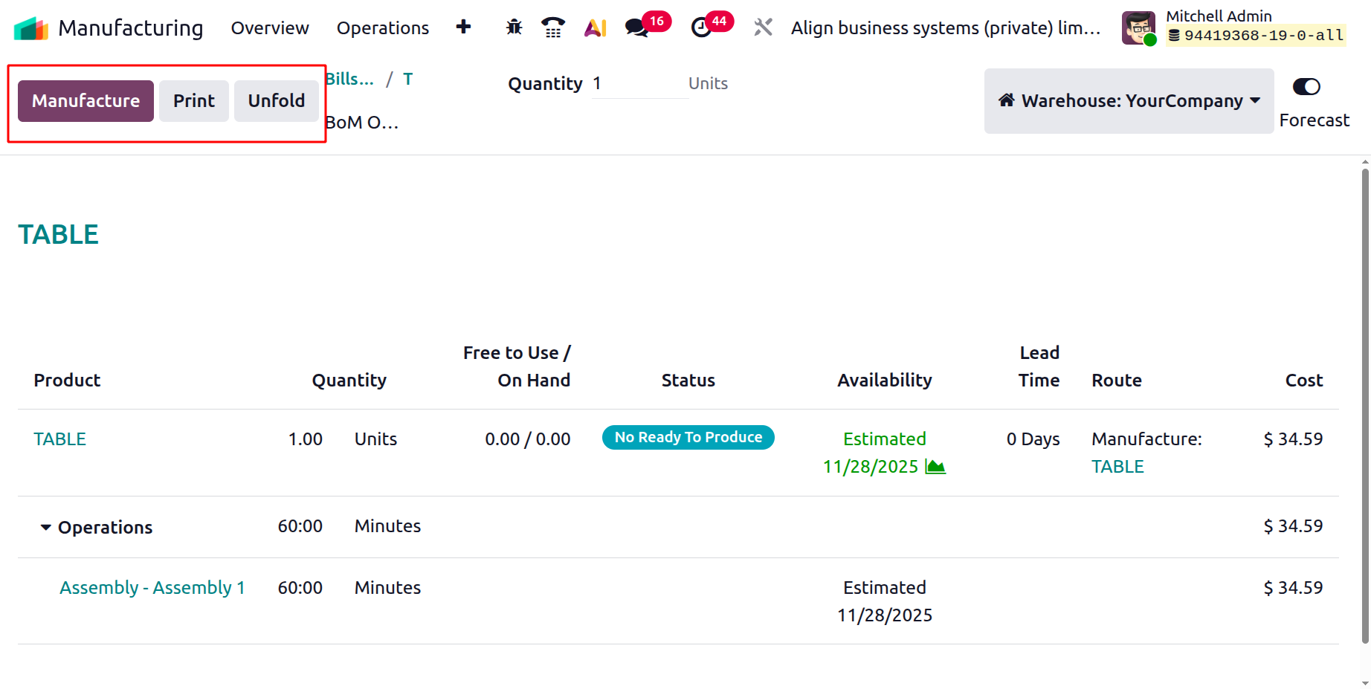Open the chat messages icon
1371x689 pixels.
pos(636,28)
